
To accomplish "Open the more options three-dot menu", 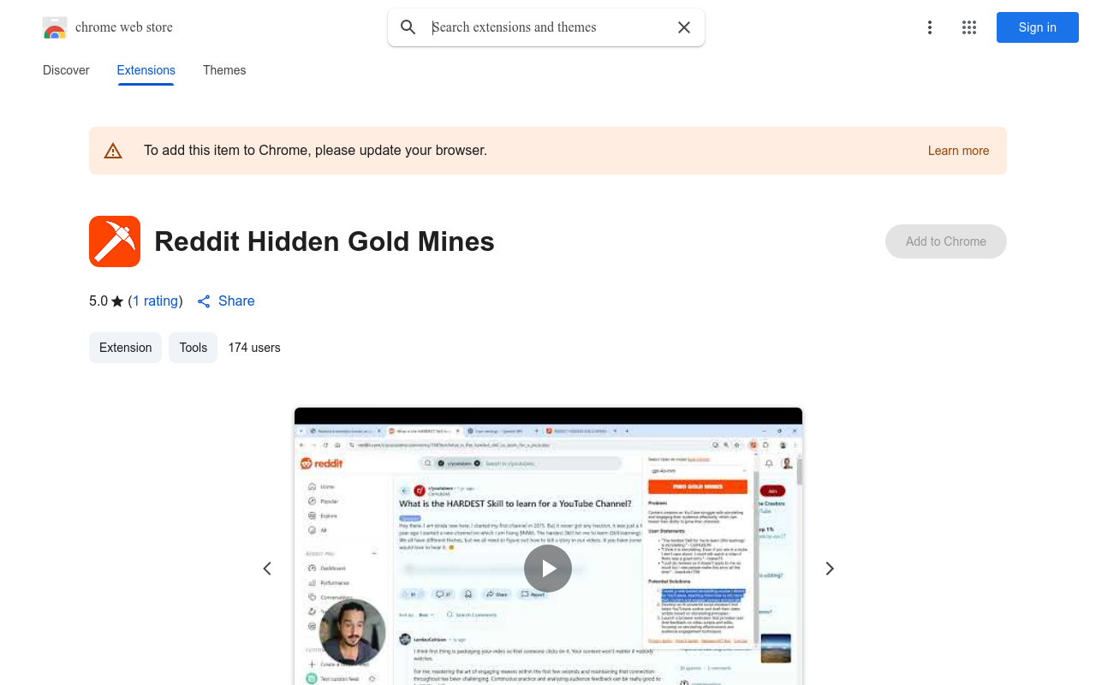I will click(930, 27).
